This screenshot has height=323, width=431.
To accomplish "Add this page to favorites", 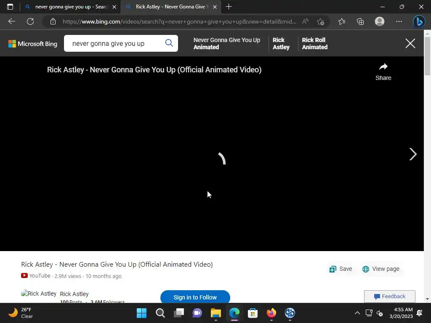I will coord(320,21).
